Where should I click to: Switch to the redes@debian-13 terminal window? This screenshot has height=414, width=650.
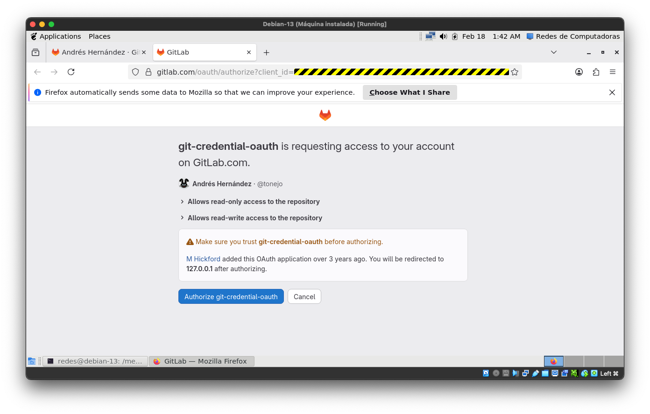pos(95,361)
